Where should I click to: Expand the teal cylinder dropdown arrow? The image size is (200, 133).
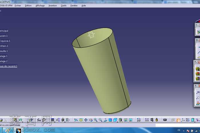tap(195, 122)
